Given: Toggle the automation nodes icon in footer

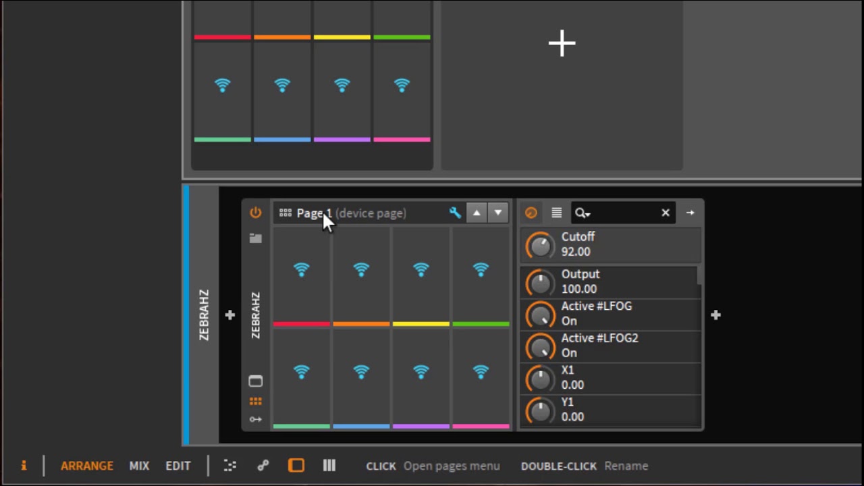Looking at the screenshot, I should coord(230,466).
